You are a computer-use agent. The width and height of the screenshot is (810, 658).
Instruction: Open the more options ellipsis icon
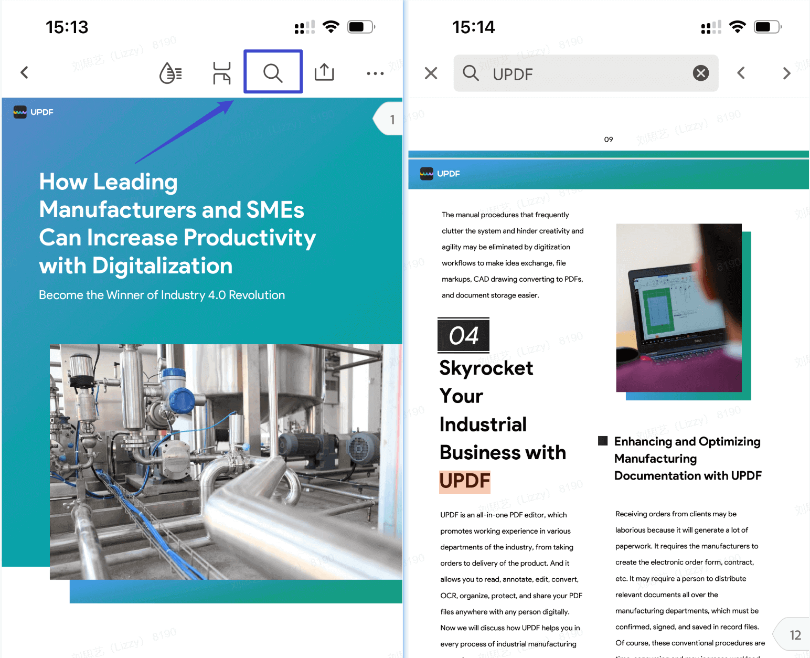(x=375, y=73)
